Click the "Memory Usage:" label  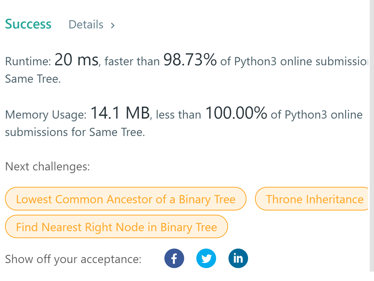click(x=46, y=115)
